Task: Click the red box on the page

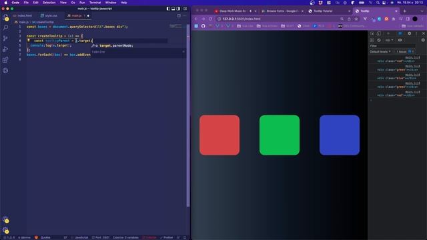Action: click(220, 135)
